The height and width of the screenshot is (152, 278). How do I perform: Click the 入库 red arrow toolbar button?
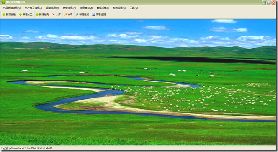(57, 15)
